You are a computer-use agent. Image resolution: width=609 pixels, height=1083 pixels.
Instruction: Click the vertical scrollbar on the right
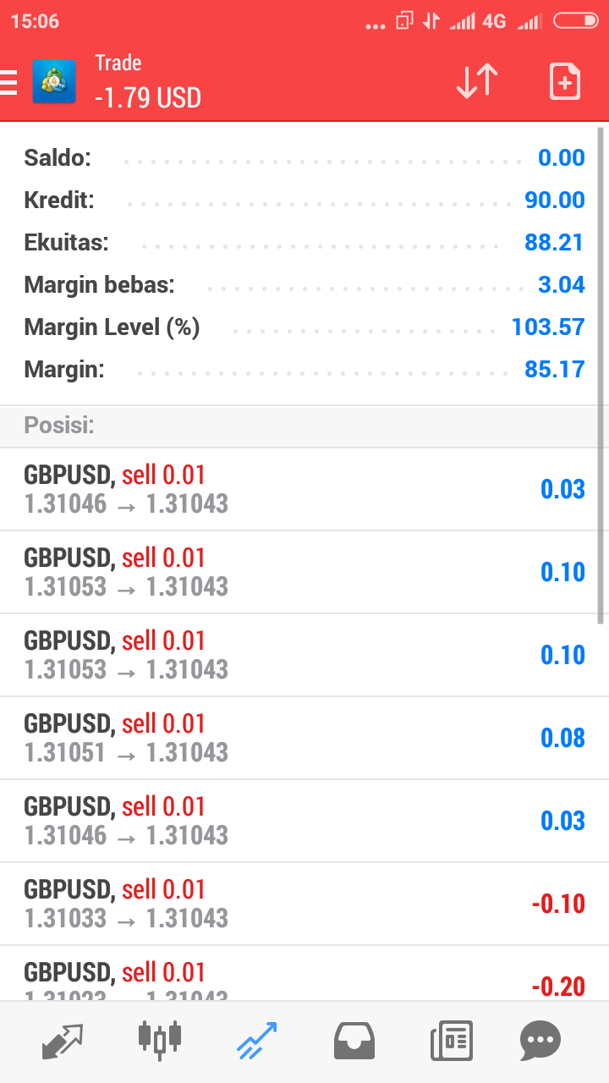pyautogui.click(x=601, y=375)
